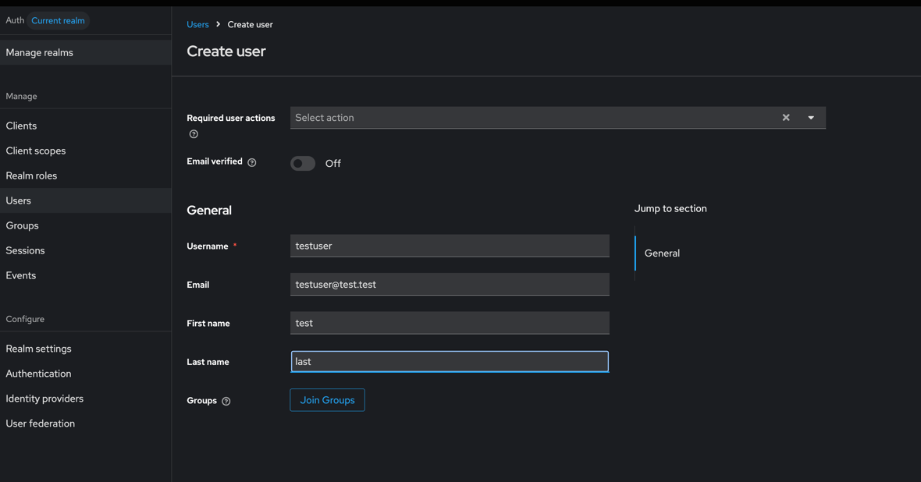Click the Off label beside toggle

point(333,163)
